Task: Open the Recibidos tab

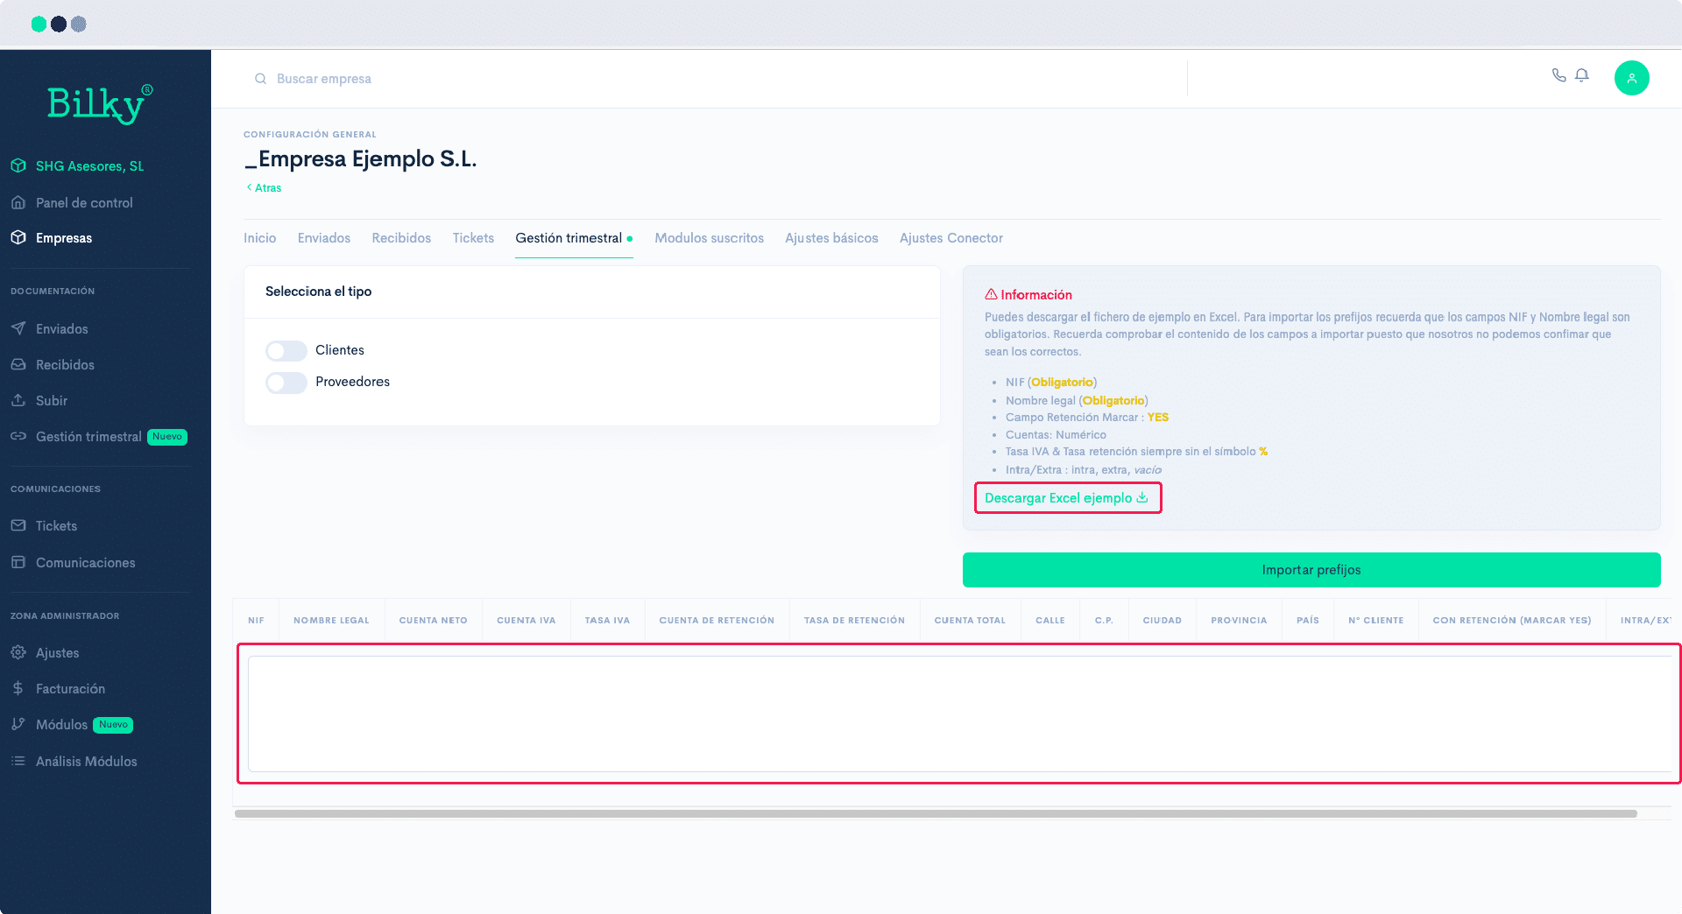Action: click(401, 238)
